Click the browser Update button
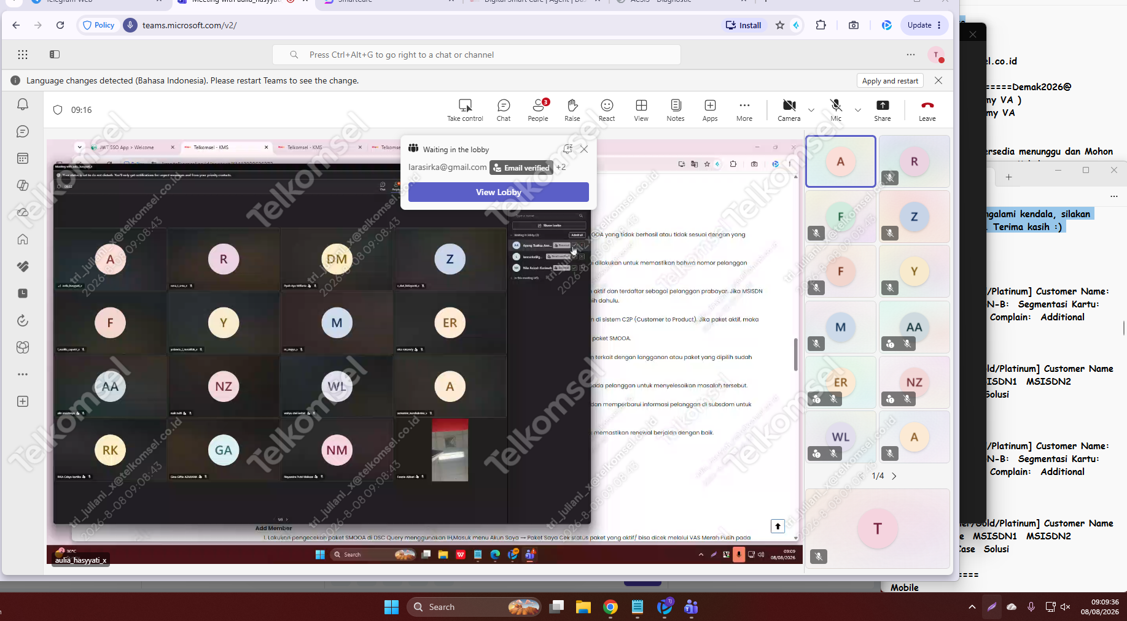The height and width of the screenshot is (621, 1127). click(924, 25)
